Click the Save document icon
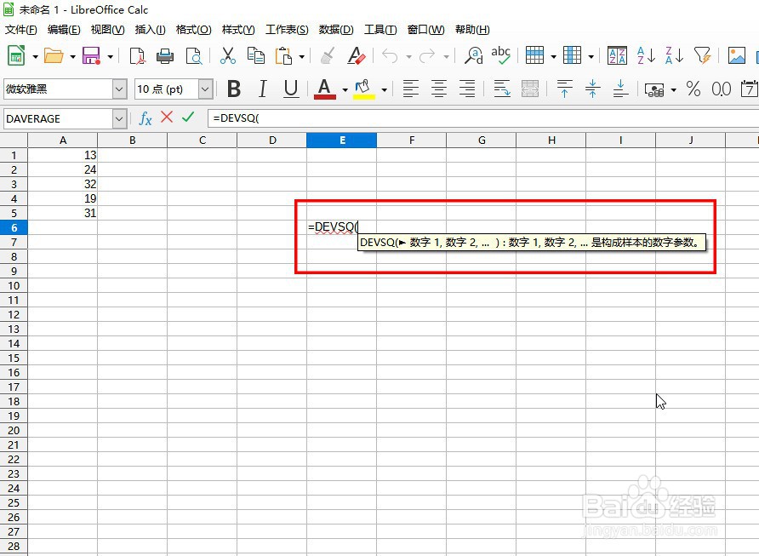Screen dimensions: 759x556 pyautogui.click(x=91, y=55)
